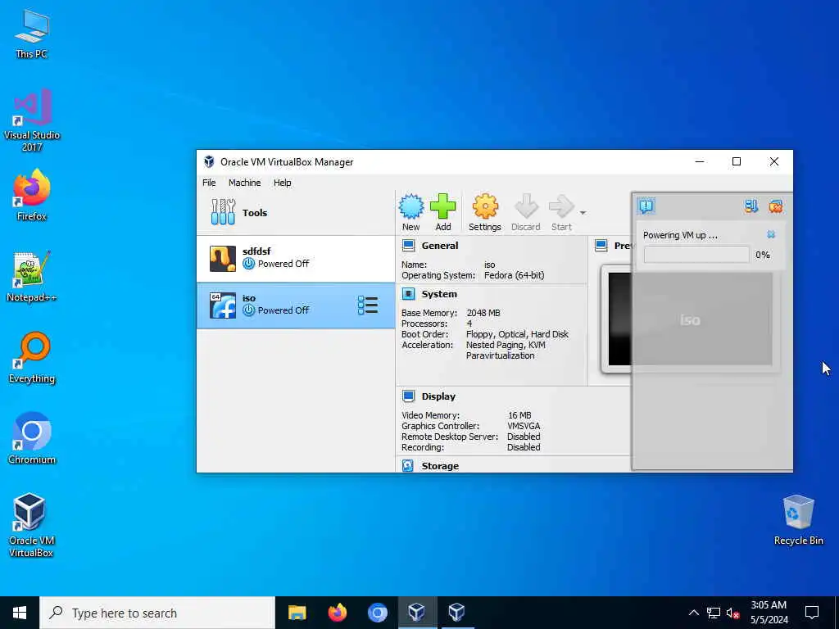This screenshot has height=629, width=839.
Task: Click the Display section screen icon
Action: pos(408,396)
